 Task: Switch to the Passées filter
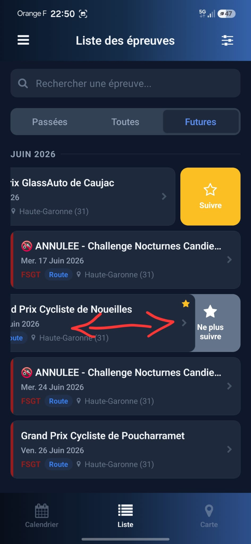tap(50, 122)
